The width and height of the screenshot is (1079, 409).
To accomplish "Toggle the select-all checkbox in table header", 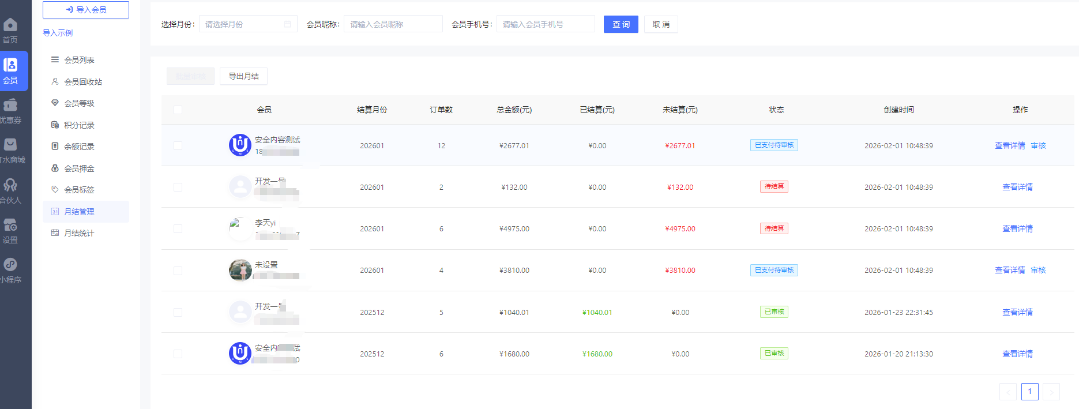I will coord(178,110).
